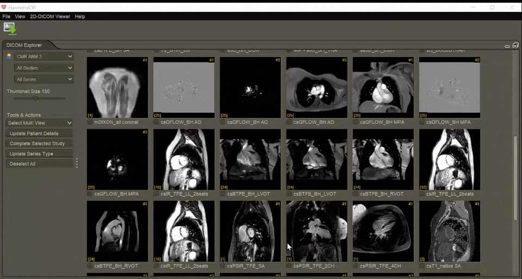This screenshot has width=522, height=279.
Task: Select the csT1_native SA thumbnail
Action: (x=450, y=231)
